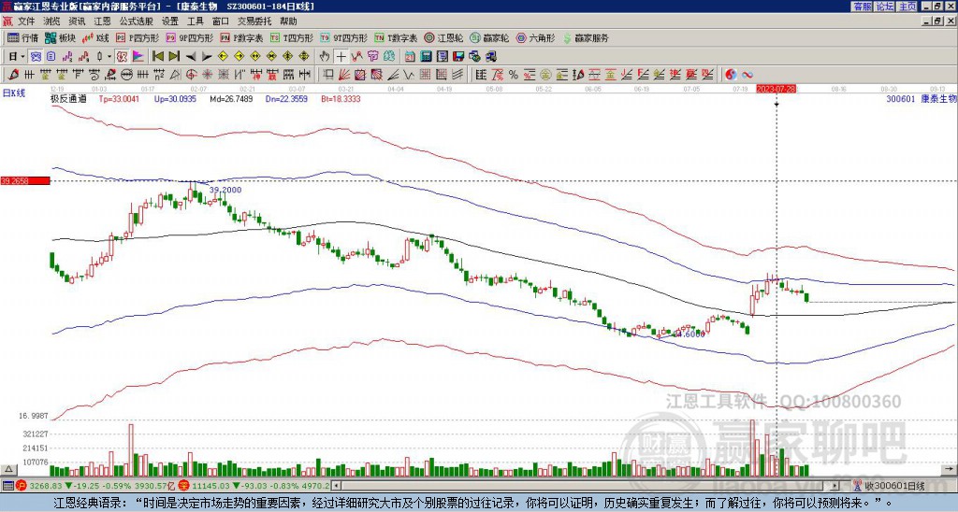Viewport: 958px width, 512px height.
Task: Click the 板块 toolbar button
Action: click(61, 37)
